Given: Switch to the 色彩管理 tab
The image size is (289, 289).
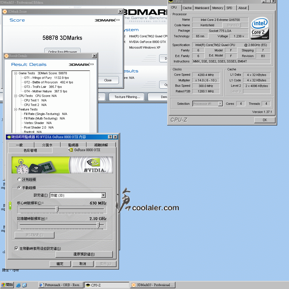Looking at the screenshot, I should 30,150.
